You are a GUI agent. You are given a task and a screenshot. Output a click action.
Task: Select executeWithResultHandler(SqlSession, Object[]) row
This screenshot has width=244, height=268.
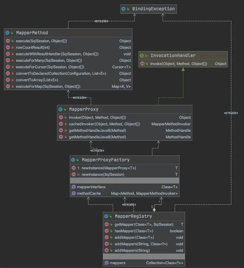point(68,54)
